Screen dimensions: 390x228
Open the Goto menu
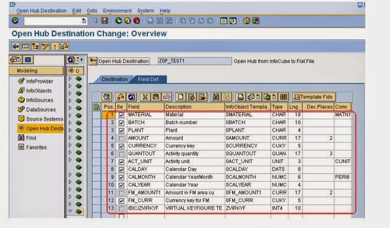92,11
